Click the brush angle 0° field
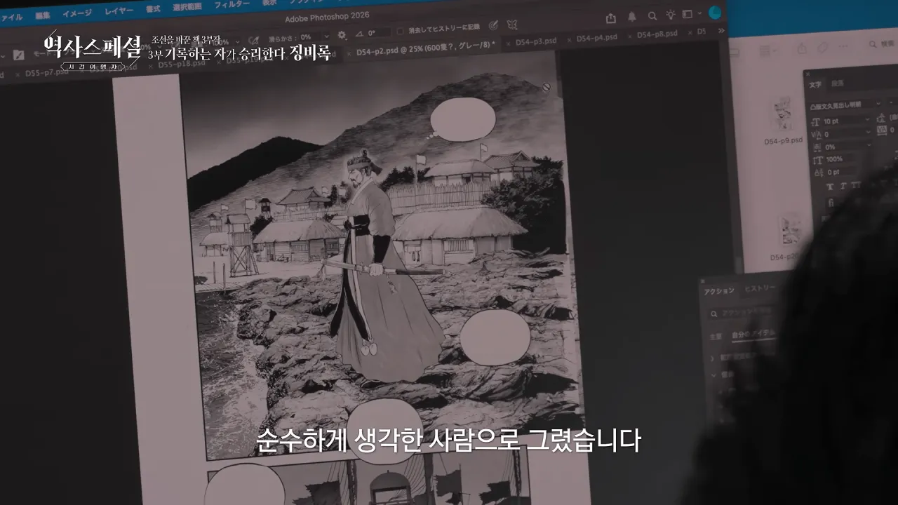Image resolution: width=898 pixels, height=505 pixels. (x=380, y=33)
